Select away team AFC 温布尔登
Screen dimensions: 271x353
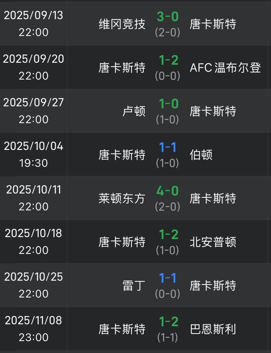(x=225, y=67)
